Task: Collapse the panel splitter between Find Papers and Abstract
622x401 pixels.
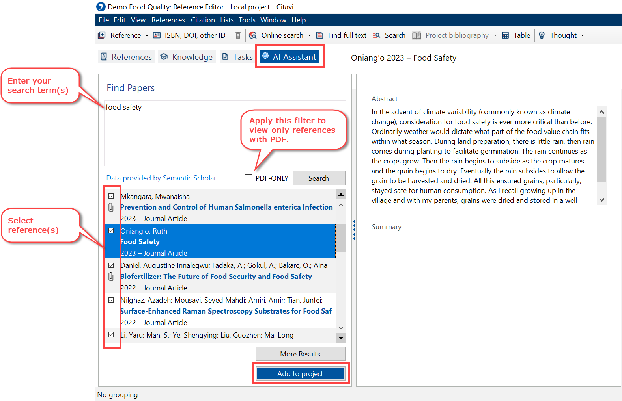Action: [x=354, y=230]
